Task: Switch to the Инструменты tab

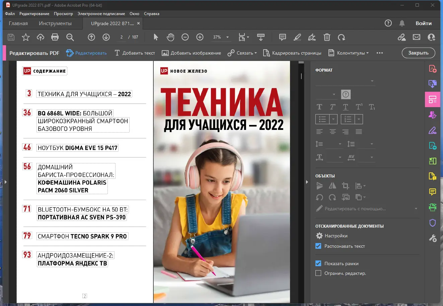Action: click(55, 23)
